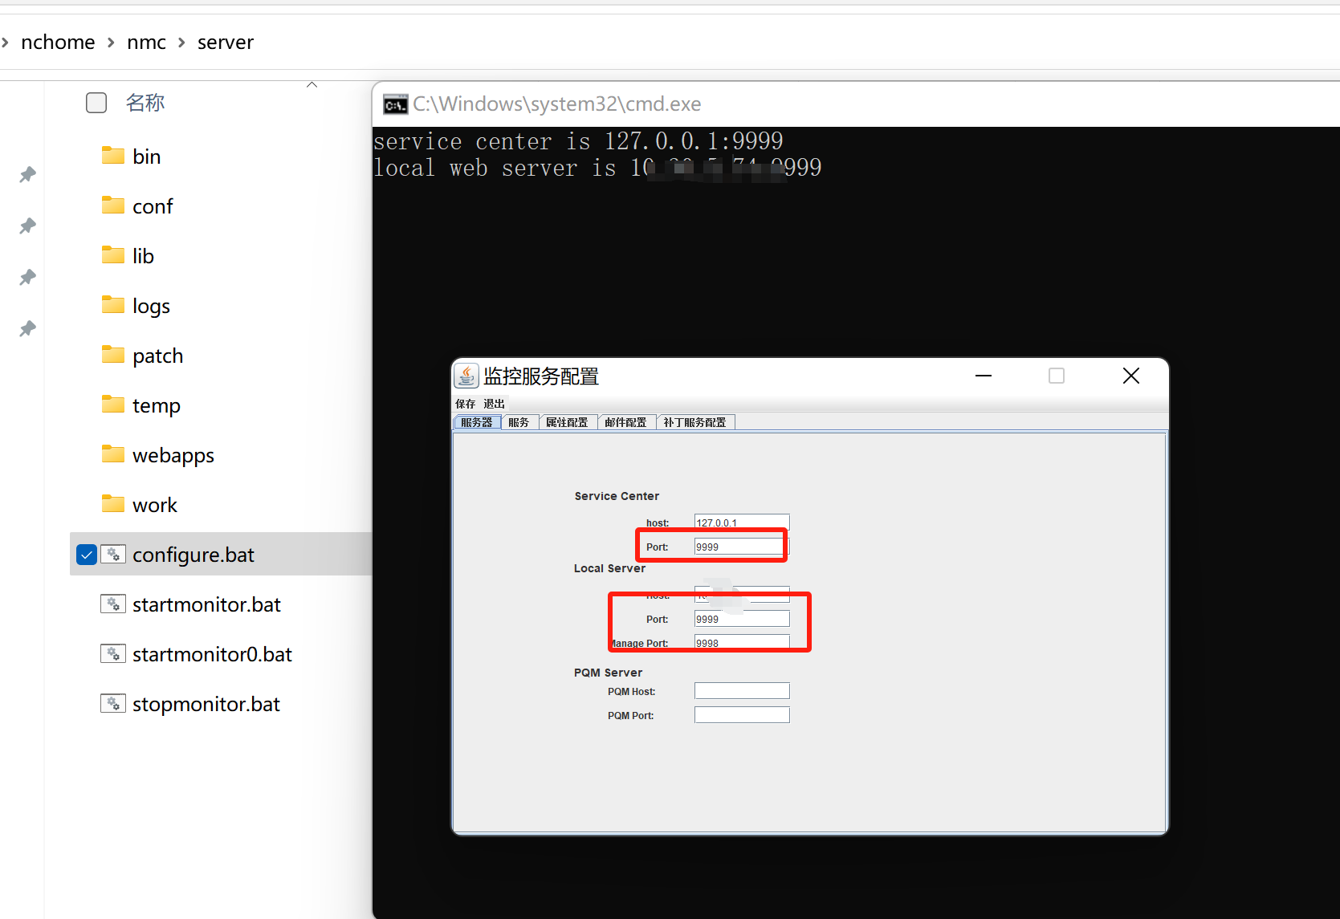Expand breadcrumb chevron between nmc and server
Image resolution: width=1340 pixels, height=919 pixels.
(x=181, y=42)
